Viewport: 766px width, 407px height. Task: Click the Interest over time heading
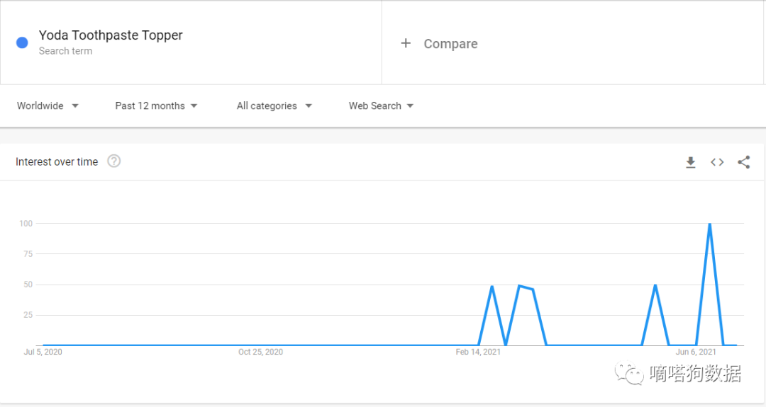pos(57,162)
